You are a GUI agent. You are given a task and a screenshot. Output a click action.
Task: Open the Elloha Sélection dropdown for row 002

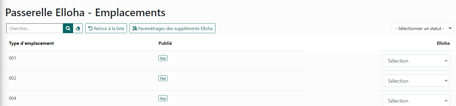pos(416,81)
